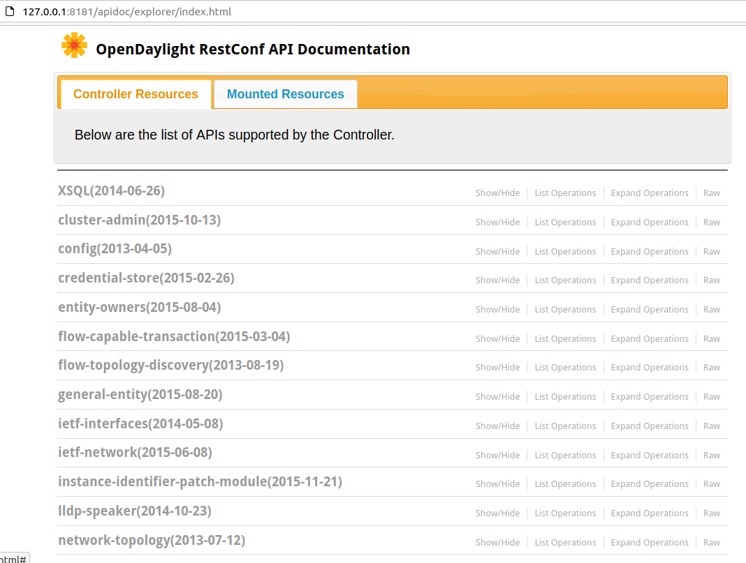746x563 pixels.
Task: Toggle Show/Hide for config
Action: pos(497,251)
